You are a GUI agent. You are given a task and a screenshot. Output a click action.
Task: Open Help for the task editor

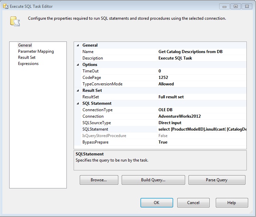231,203
